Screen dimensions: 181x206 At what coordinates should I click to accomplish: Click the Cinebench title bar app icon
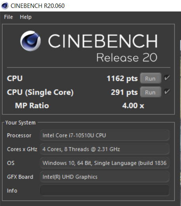pyautogui.click(x=5, y=6)
